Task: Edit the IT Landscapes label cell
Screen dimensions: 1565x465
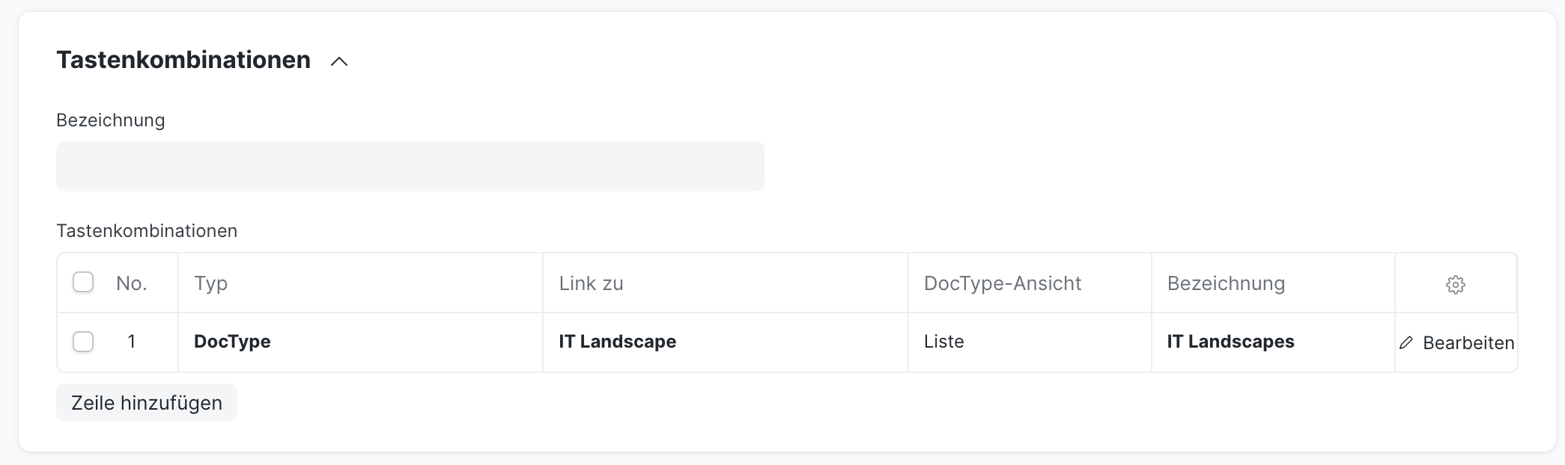Action: click(1273, 342)
